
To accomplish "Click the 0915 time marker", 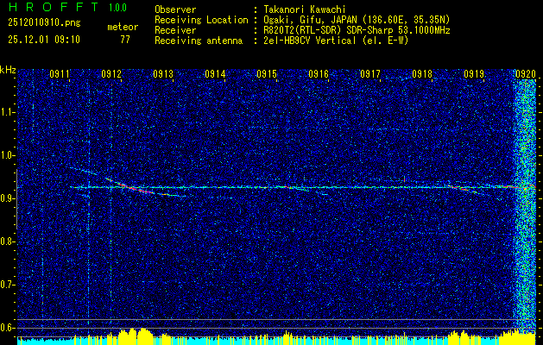I will click(266, 73).
